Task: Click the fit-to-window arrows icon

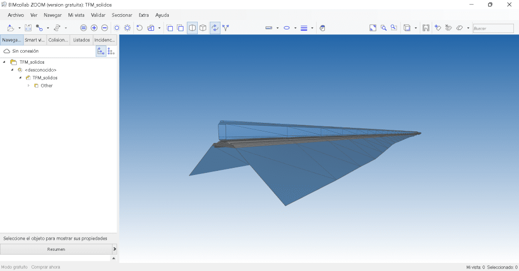Action: click(x=373, y=28)
